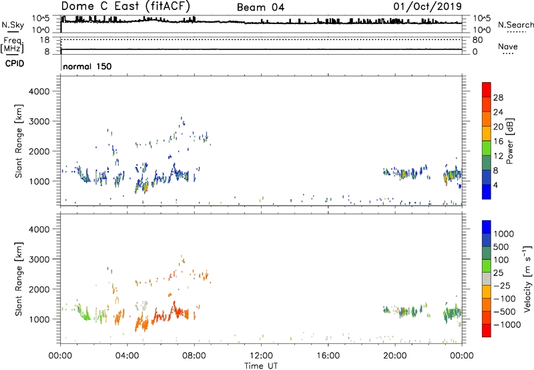Select the "Freq. [MHz]" axis label
The height and width of the screenshot is (370, 534).
tap(12, 45)
